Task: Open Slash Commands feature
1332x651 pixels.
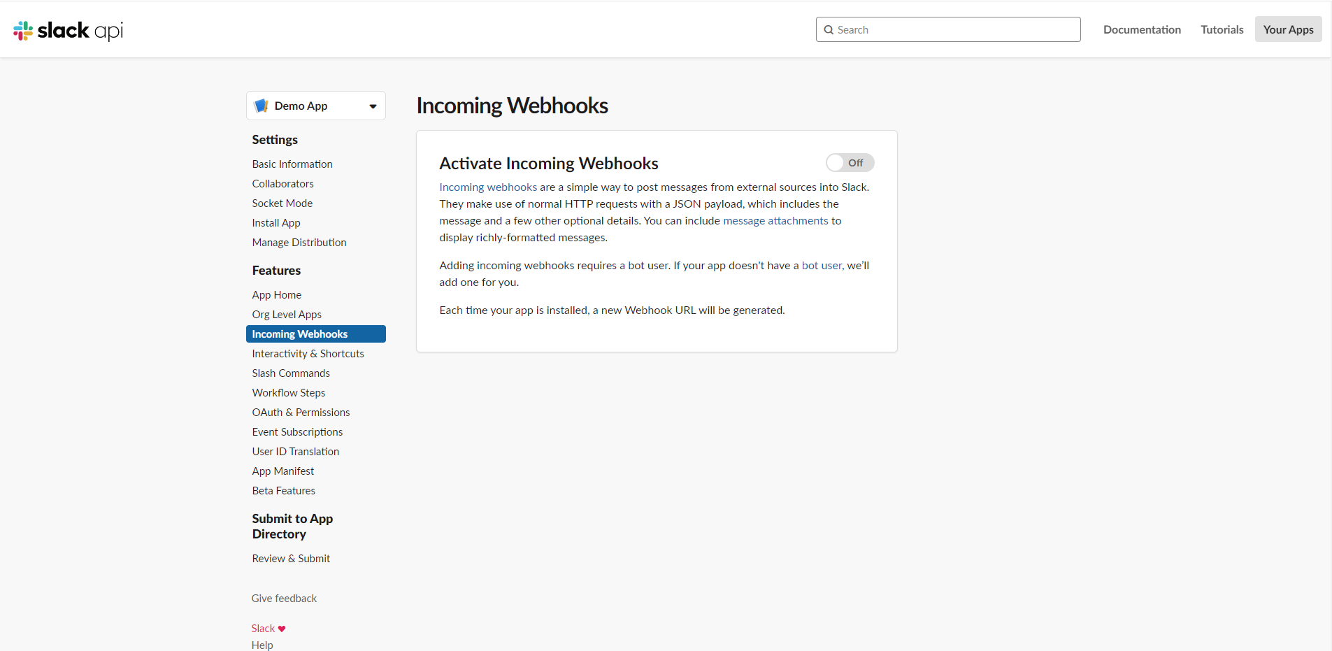Action: [291, 373]
